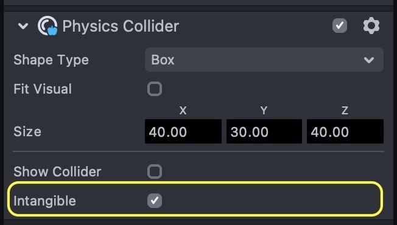Image resolution: width=397 pixels, height=225 pixels.
Task: Open the Shape Type dropdown showing Box
Action: tap(264, 60)
